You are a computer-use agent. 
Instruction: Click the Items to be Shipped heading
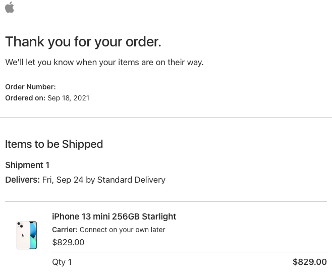point(54,144)
